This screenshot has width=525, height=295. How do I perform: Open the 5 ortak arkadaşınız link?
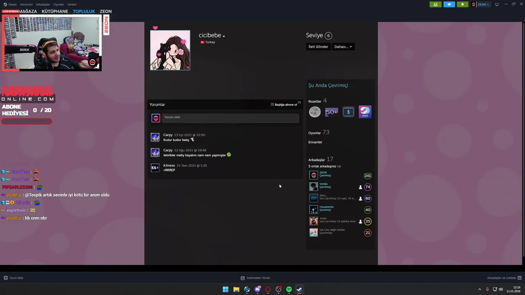pos(322,166)
